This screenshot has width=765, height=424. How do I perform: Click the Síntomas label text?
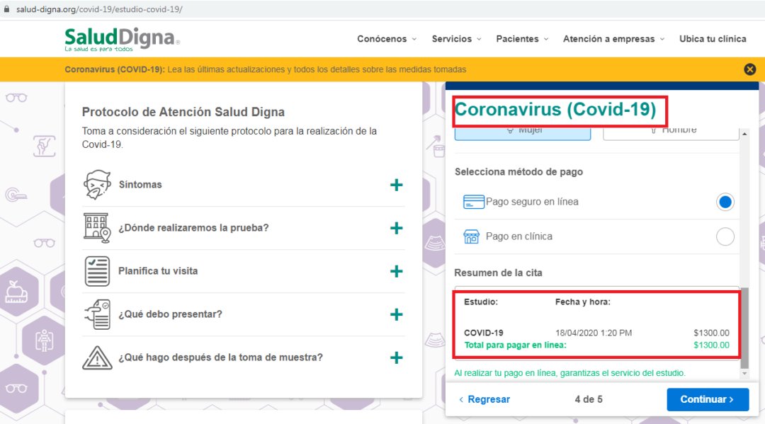(140, 185)
